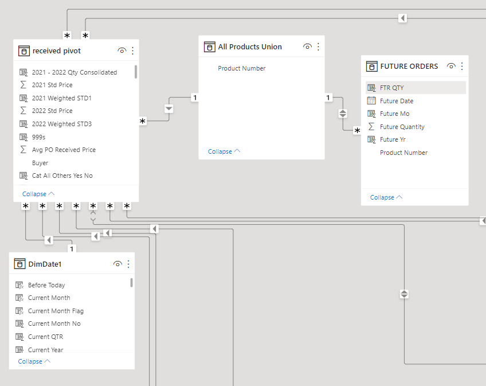Collapse the All Products Union table card
Screen dimensions: 486x386
coord(224,151)
